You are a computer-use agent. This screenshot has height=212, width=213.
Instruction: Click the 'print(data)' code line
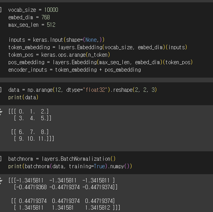[23, 97]
